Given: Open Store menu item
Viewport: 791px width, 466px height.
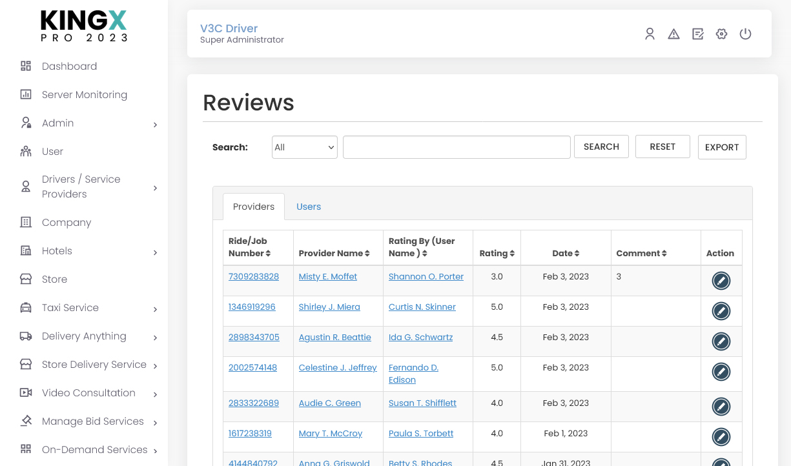Looking at the screenshot, I should (x=54, y=279).
